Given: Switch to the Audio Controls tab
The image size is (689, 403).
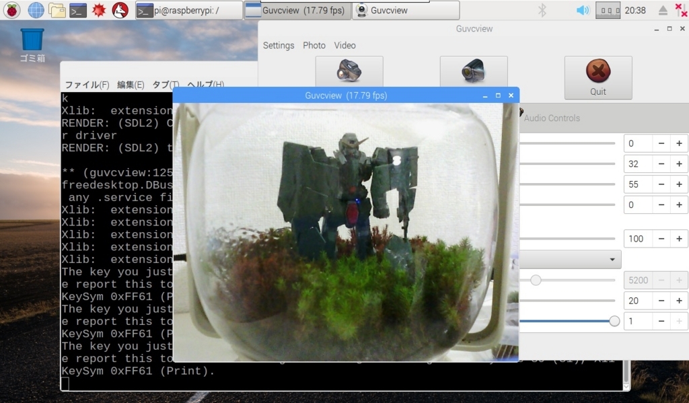Looking at the screenshot, I should 552,118.
